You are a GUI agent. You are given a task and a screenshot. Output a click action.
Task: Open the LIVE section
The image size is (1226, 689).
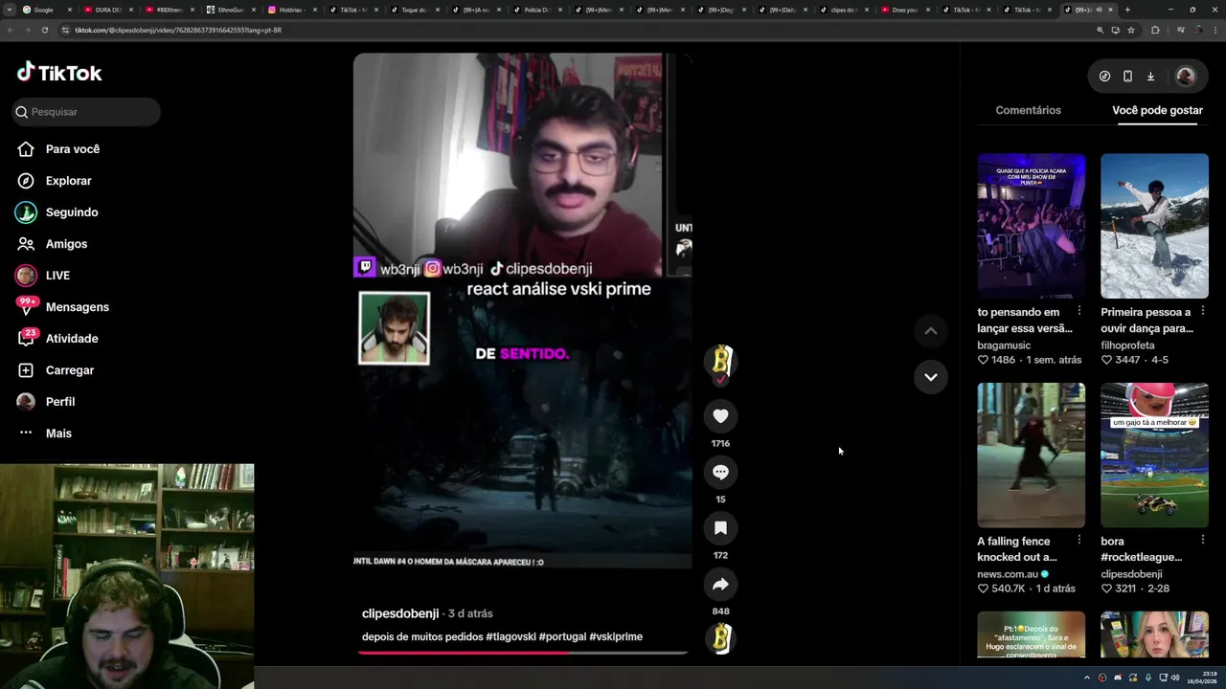click(x=44, y=276)
